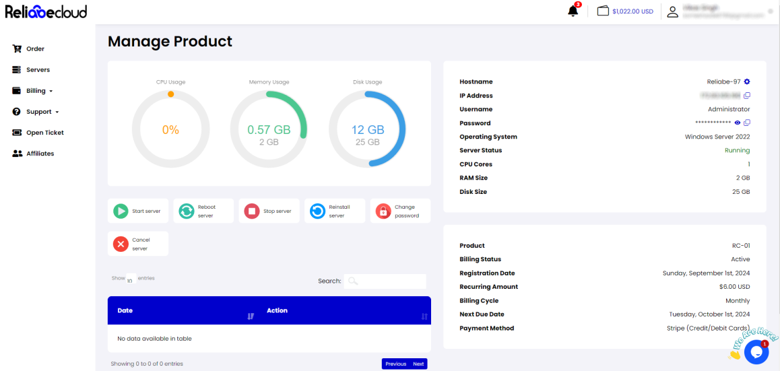Click the Administrator username value
The width and height of the screenshot is (780, 371).
(x=729, y=109)
